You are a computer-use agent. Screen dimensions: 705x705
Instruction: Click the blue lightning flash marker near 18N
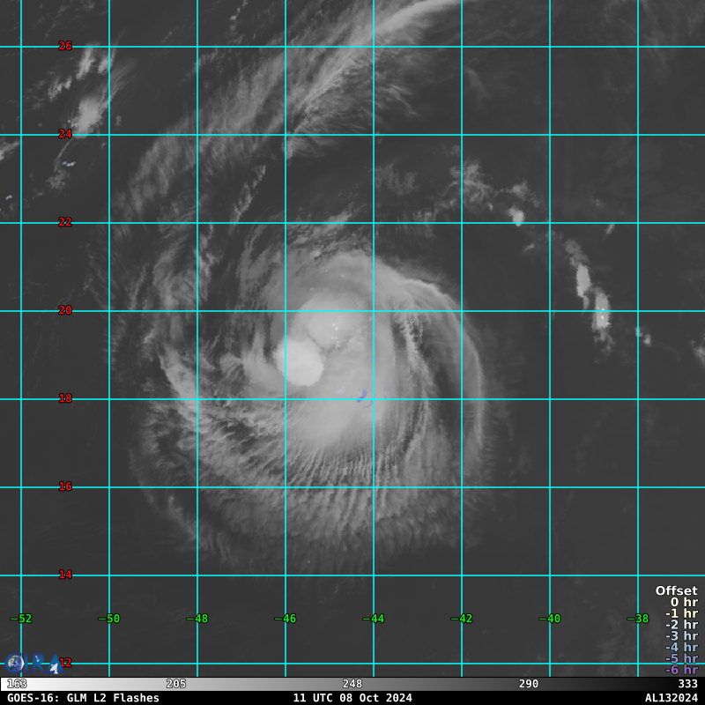[x=363, y=398]
